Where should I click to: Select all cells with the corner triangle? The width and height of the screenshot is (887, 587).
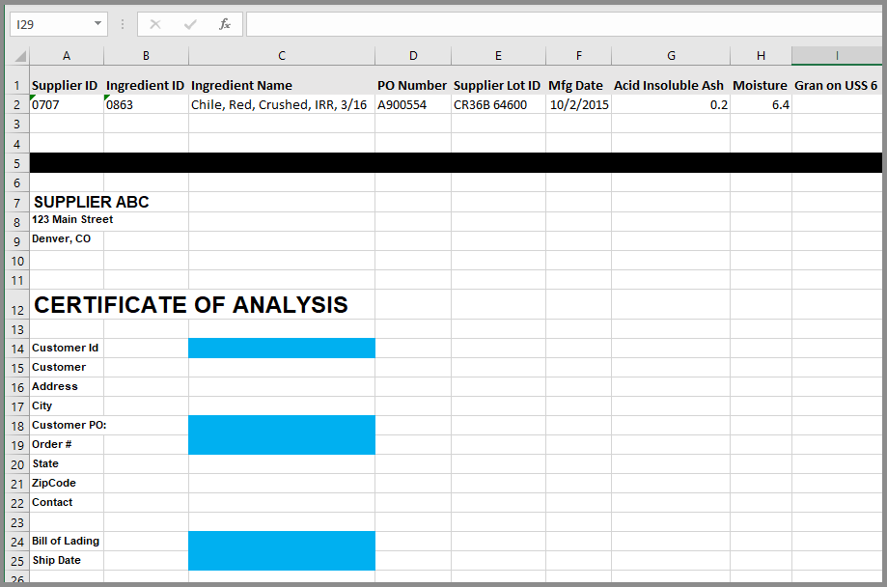coord(19,55)
